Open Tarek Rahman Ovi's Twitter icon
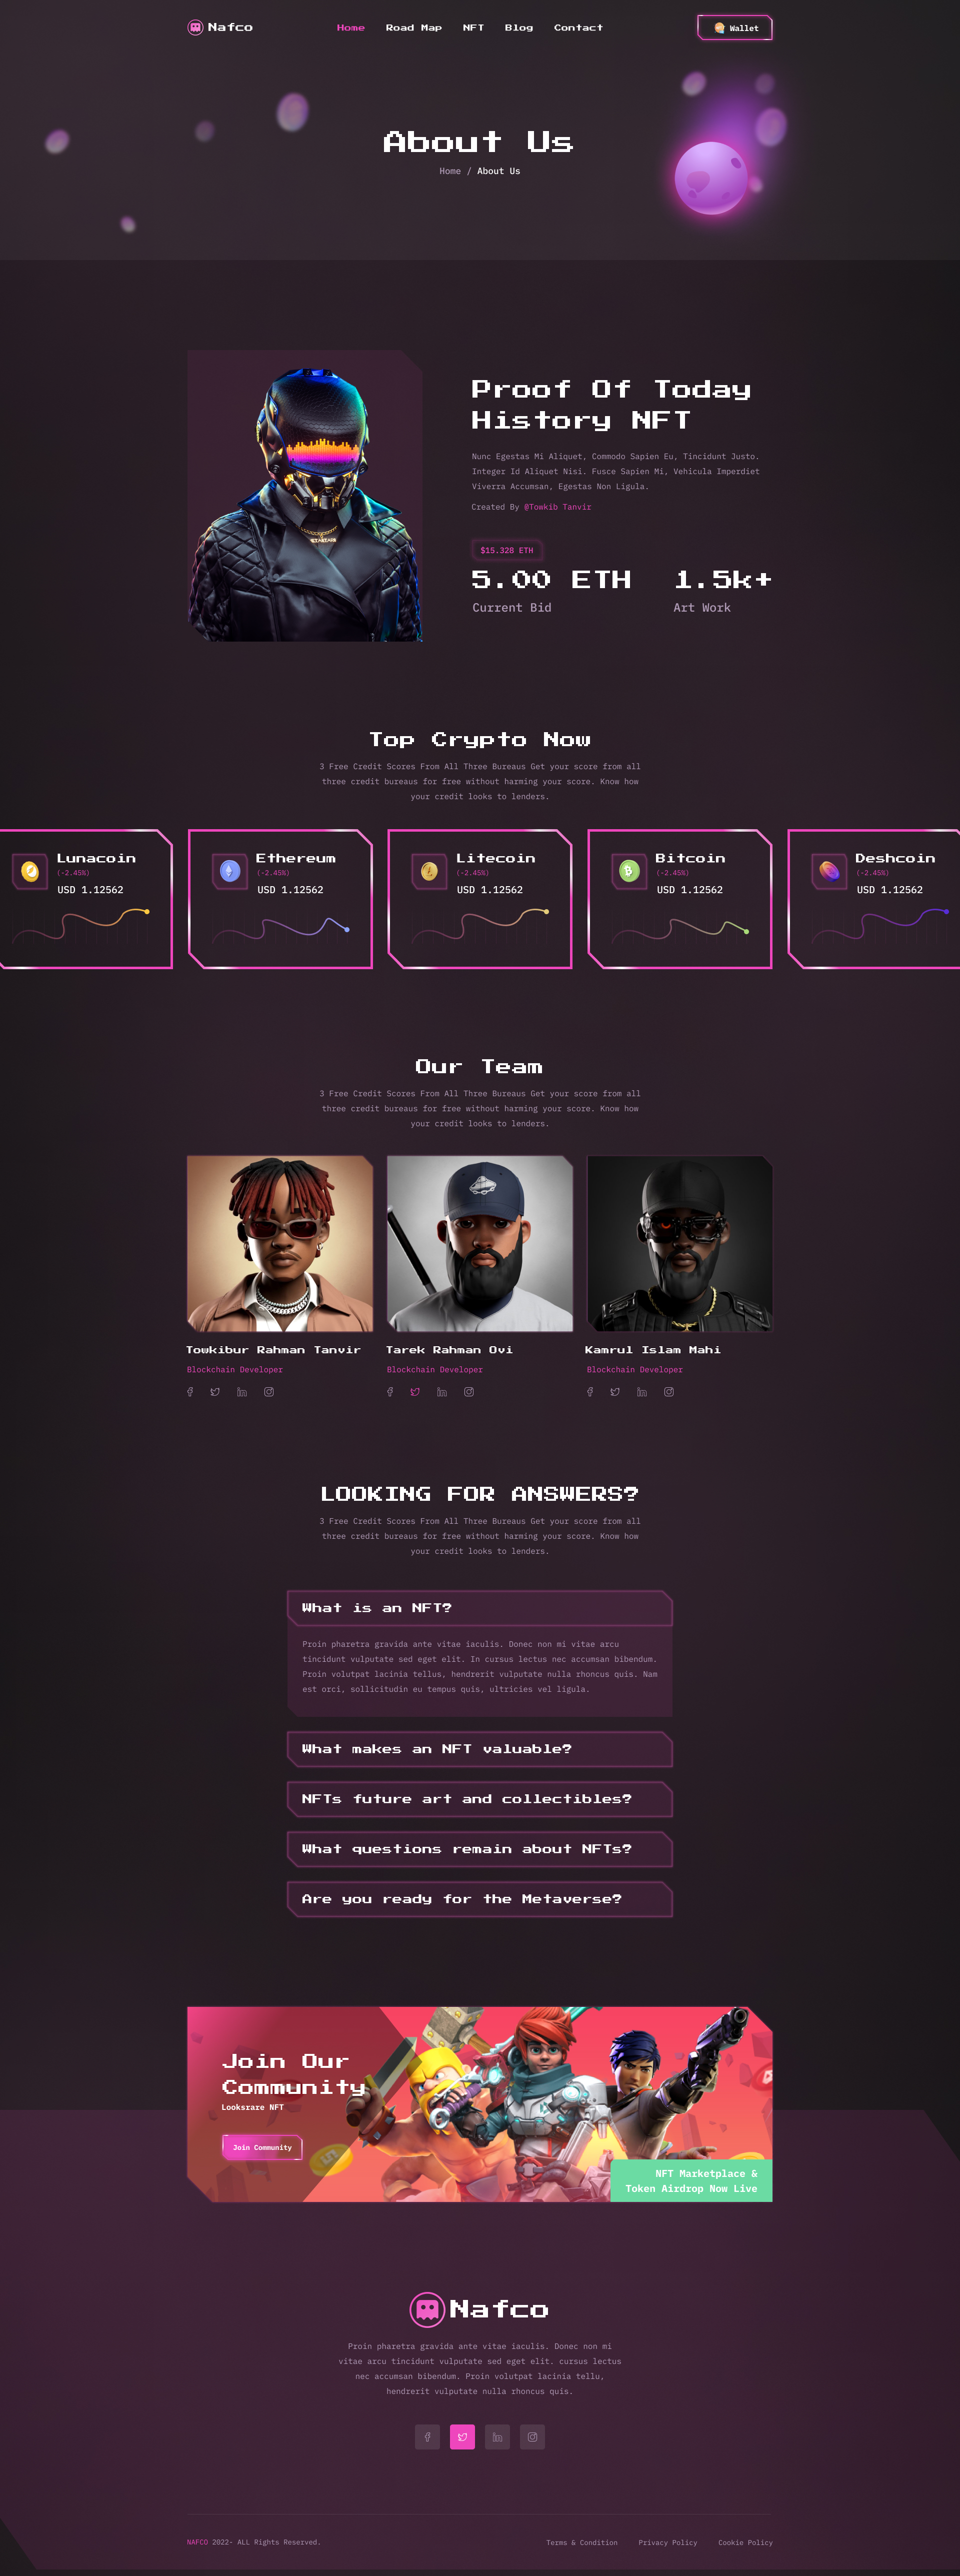Viewport: 960px width, 2576px height. point(415,1391)
